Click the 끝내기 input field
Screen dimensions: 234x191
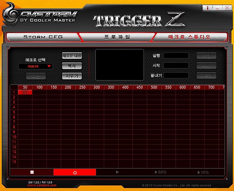pyautogui.click(x=176, y=75)
